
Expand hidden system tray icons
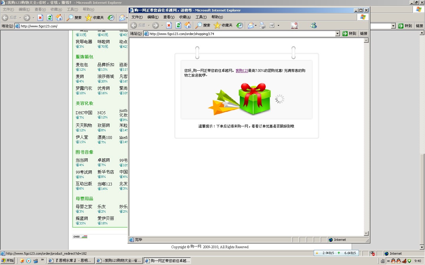(x=388, y=261)
